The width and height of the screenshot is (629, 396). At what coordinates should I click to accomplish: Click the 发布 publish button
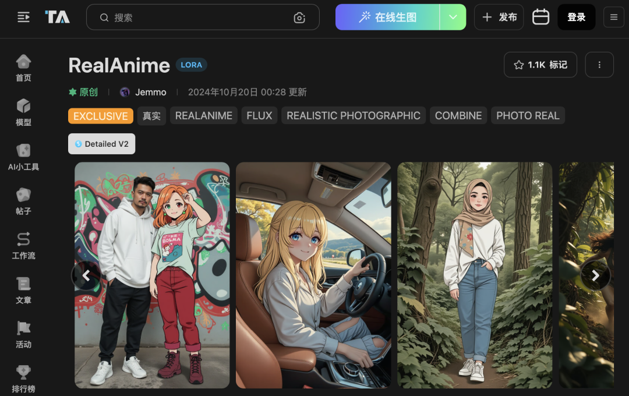pyautogui.click(x=499, y=17)
